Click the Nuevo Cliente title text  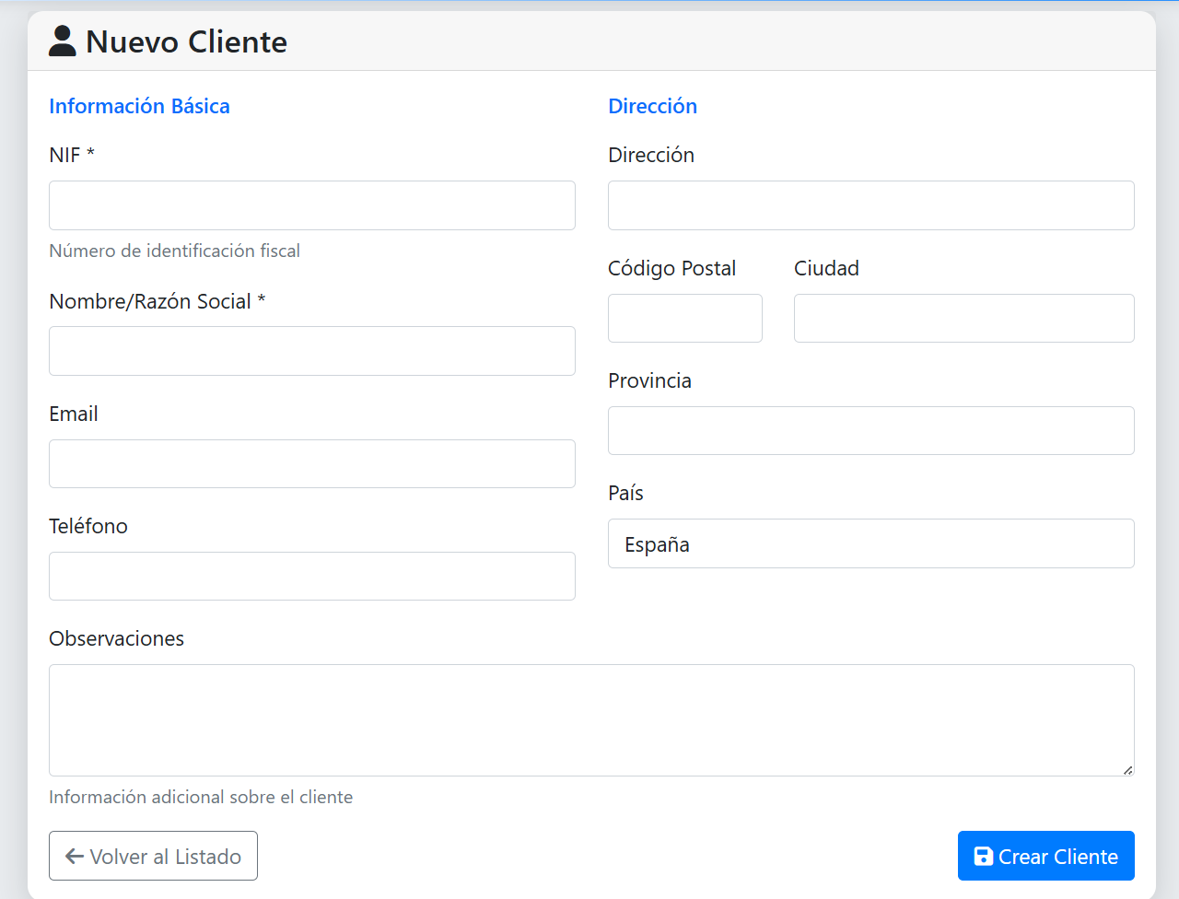tap(186, 41)
